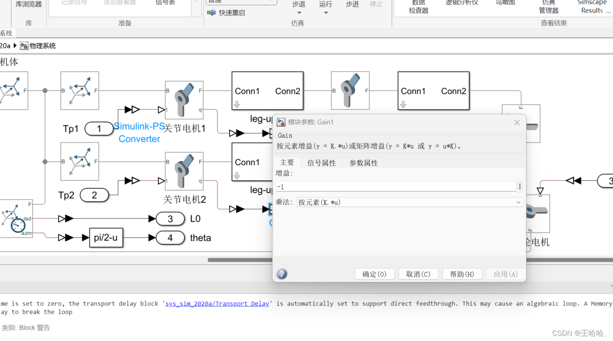Open 库浏览器 library browser
Screen dimensions: 613x341
[x=29, y=4]
